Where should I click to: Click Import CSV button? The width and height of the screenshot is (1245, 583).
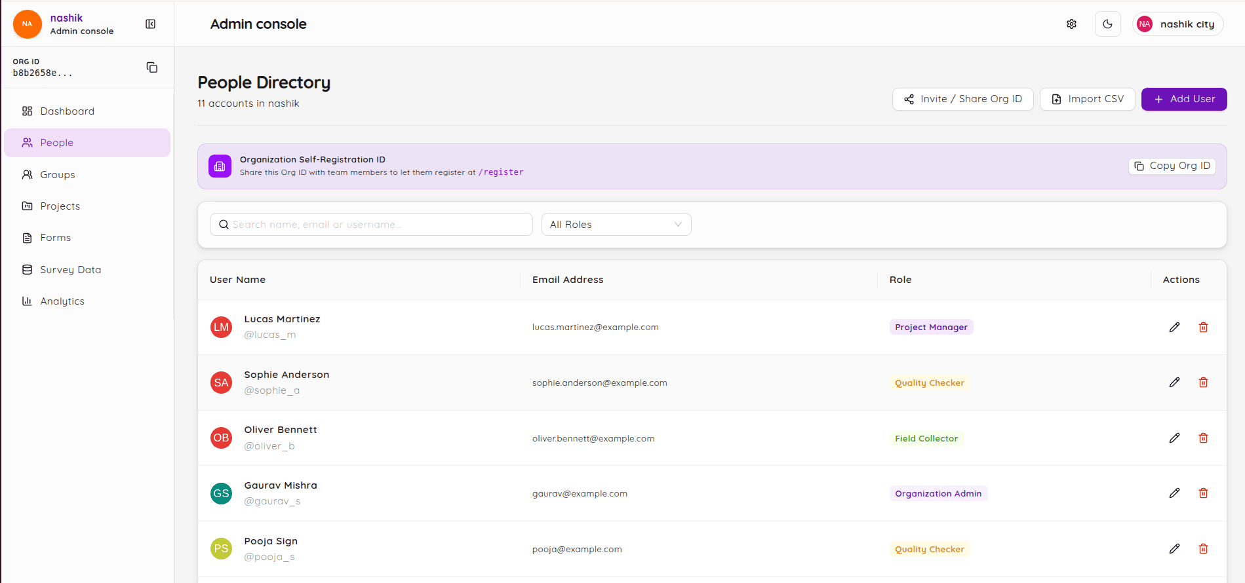(1087, 100)
